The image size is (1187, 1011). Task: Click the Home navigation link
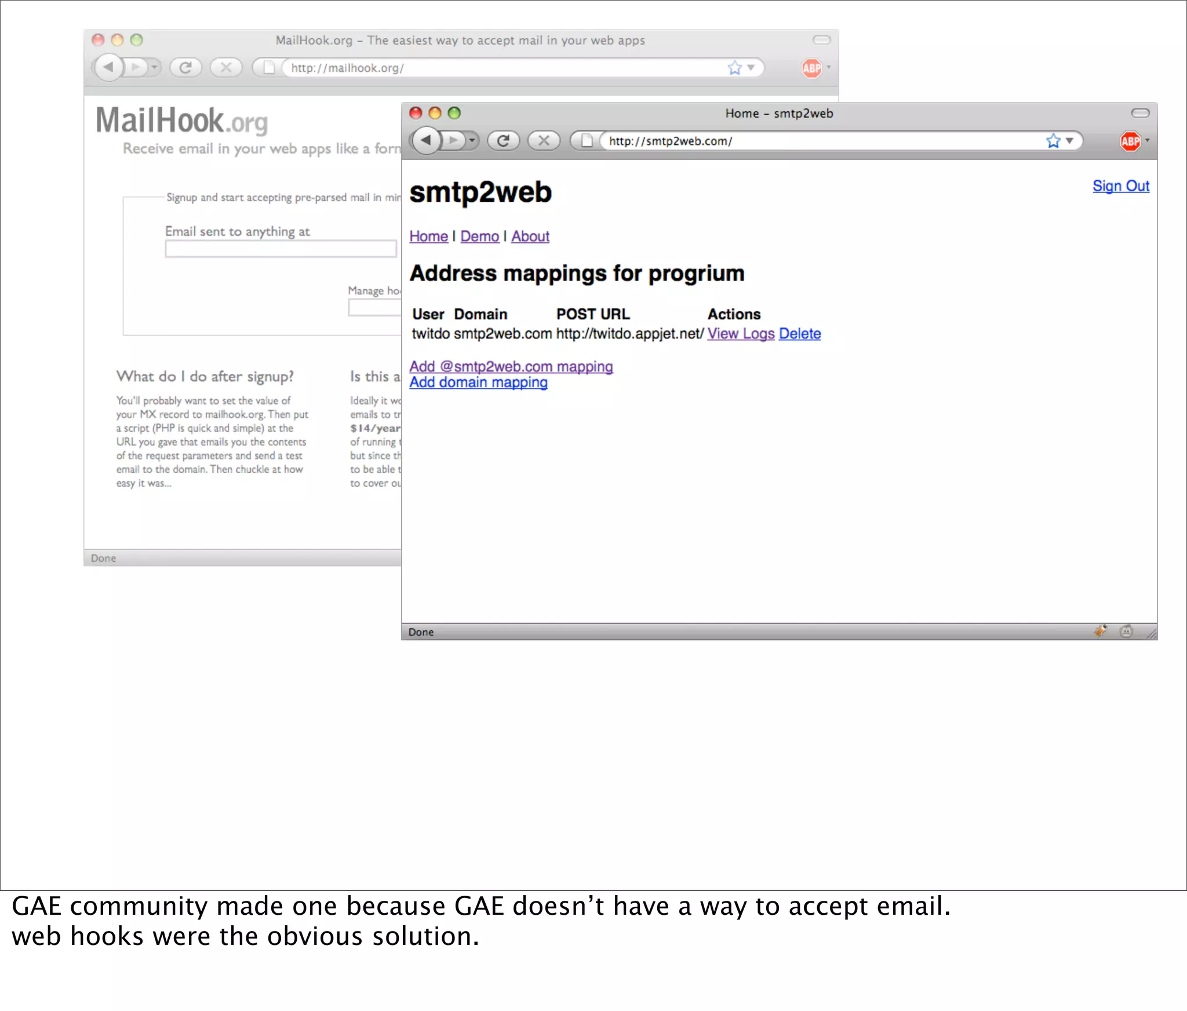(428, 237)
